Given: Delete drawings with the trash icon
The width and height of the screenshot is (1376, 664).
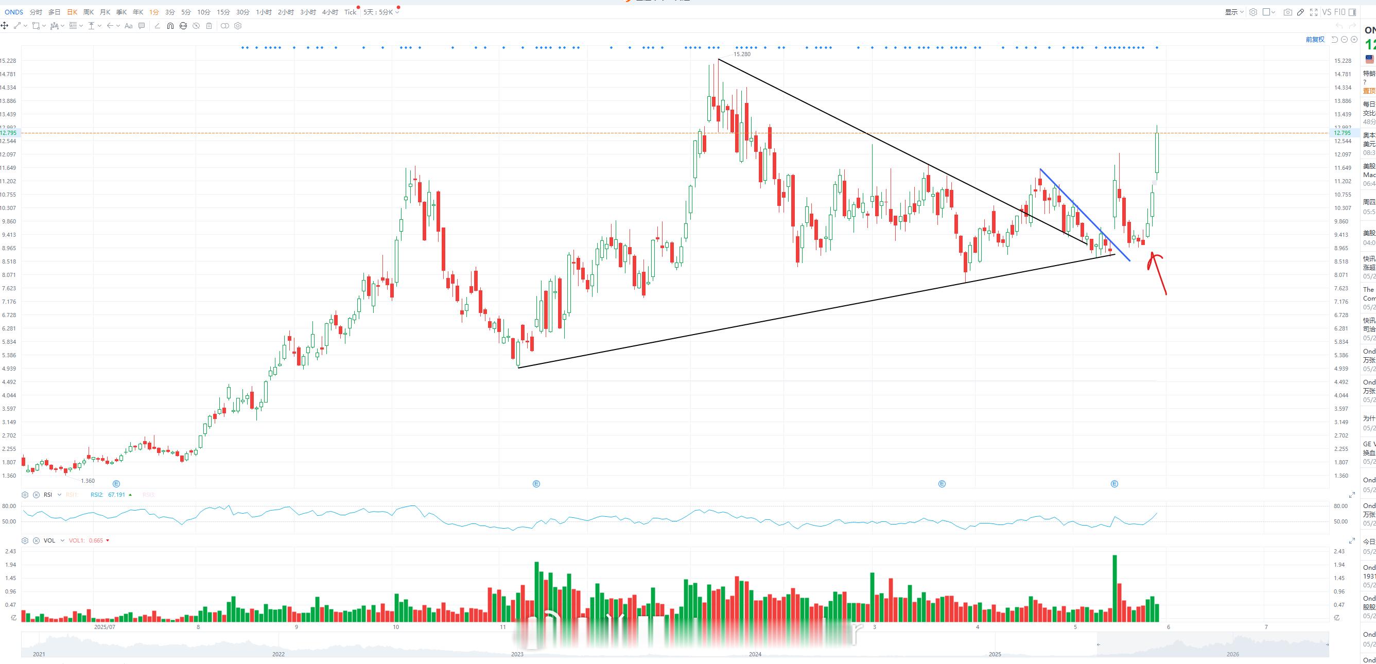Looking at the screenshot, I should tap(209, 26).
